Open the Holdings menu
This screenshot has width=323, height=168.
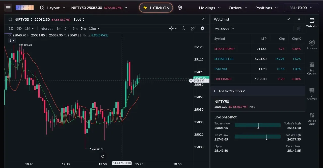[x=210, y=8]
